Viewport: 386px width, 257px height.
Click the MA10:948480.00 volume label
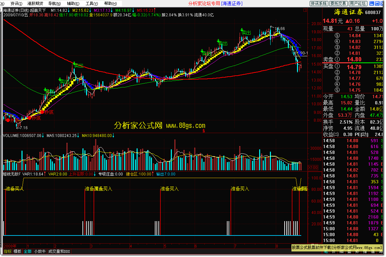click(x=97, y=136)
